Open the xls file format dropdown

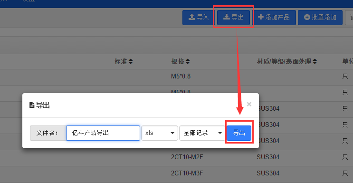click(159, 133)
